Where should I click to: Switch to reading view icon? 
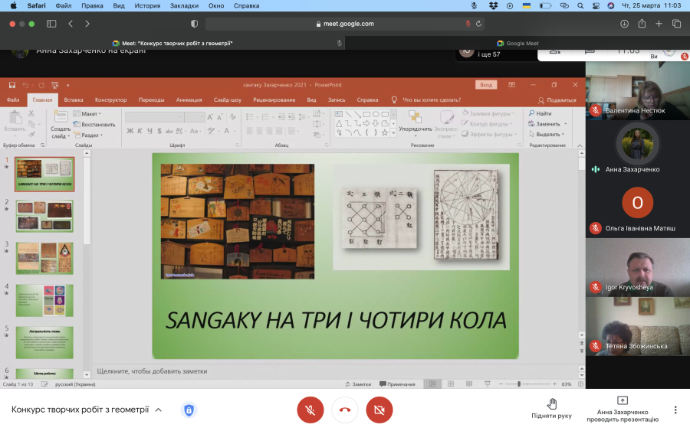tap(469, 384)
